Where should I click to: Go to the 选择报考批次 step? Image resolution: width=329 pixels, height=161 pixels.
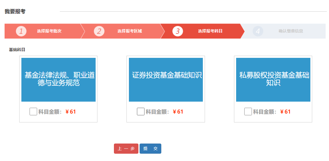(x=49, y=31)
